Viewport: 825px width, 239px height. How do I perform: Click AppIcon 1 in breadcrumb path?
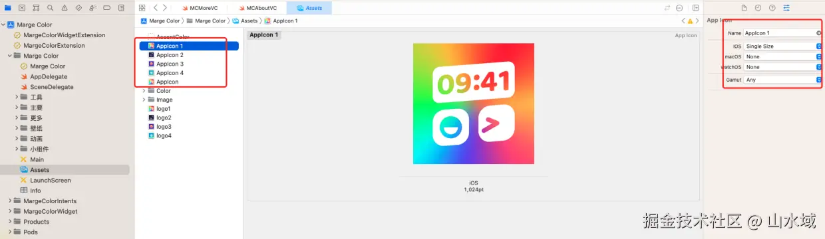pos(281,21)
